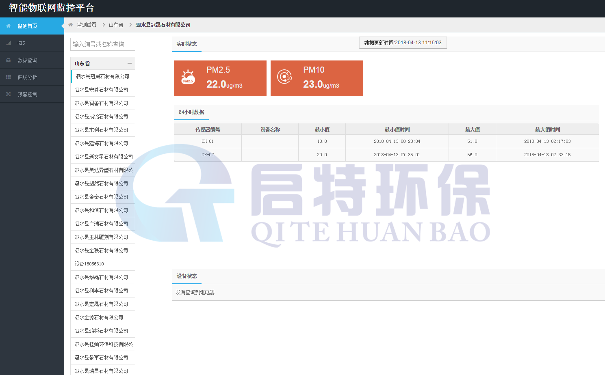Click the 山东省 group header
605x375 pixels.
[x=103, y=63]
